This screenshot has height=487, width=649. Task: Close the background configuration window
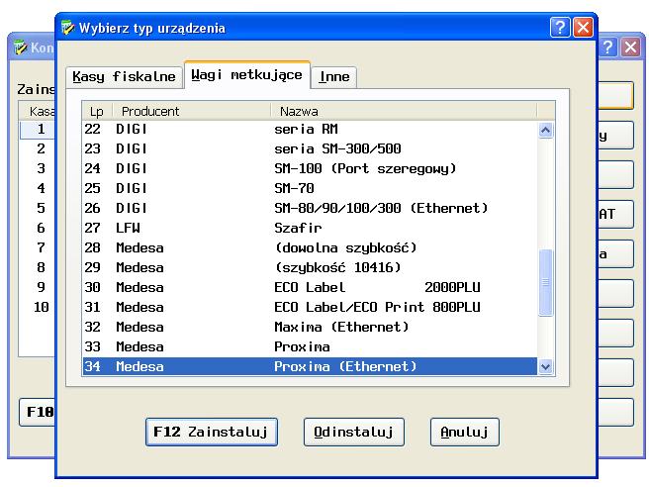(x=631, y=48)
